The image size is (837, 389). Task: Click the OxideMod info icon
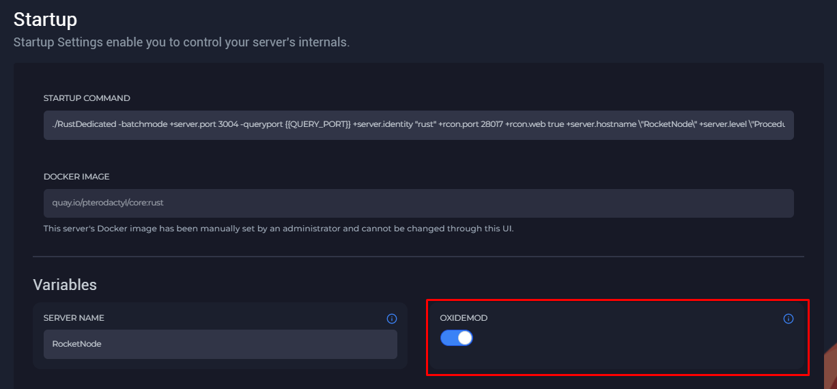(x=789, y=319)
